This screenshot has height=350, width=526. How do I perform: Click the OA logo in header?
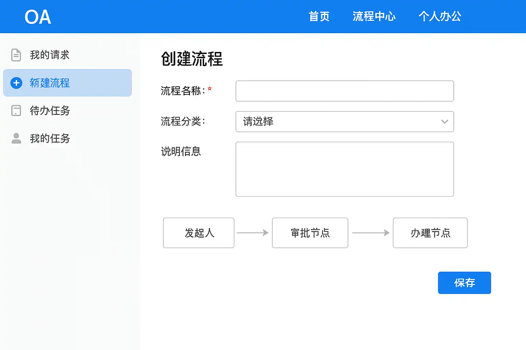coord(38,17)
